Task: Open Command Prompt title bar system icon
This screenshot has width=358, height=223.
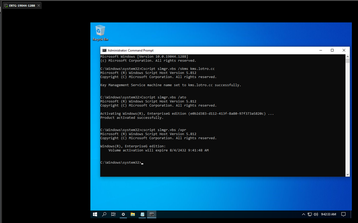Action: (x=104, y=51)
